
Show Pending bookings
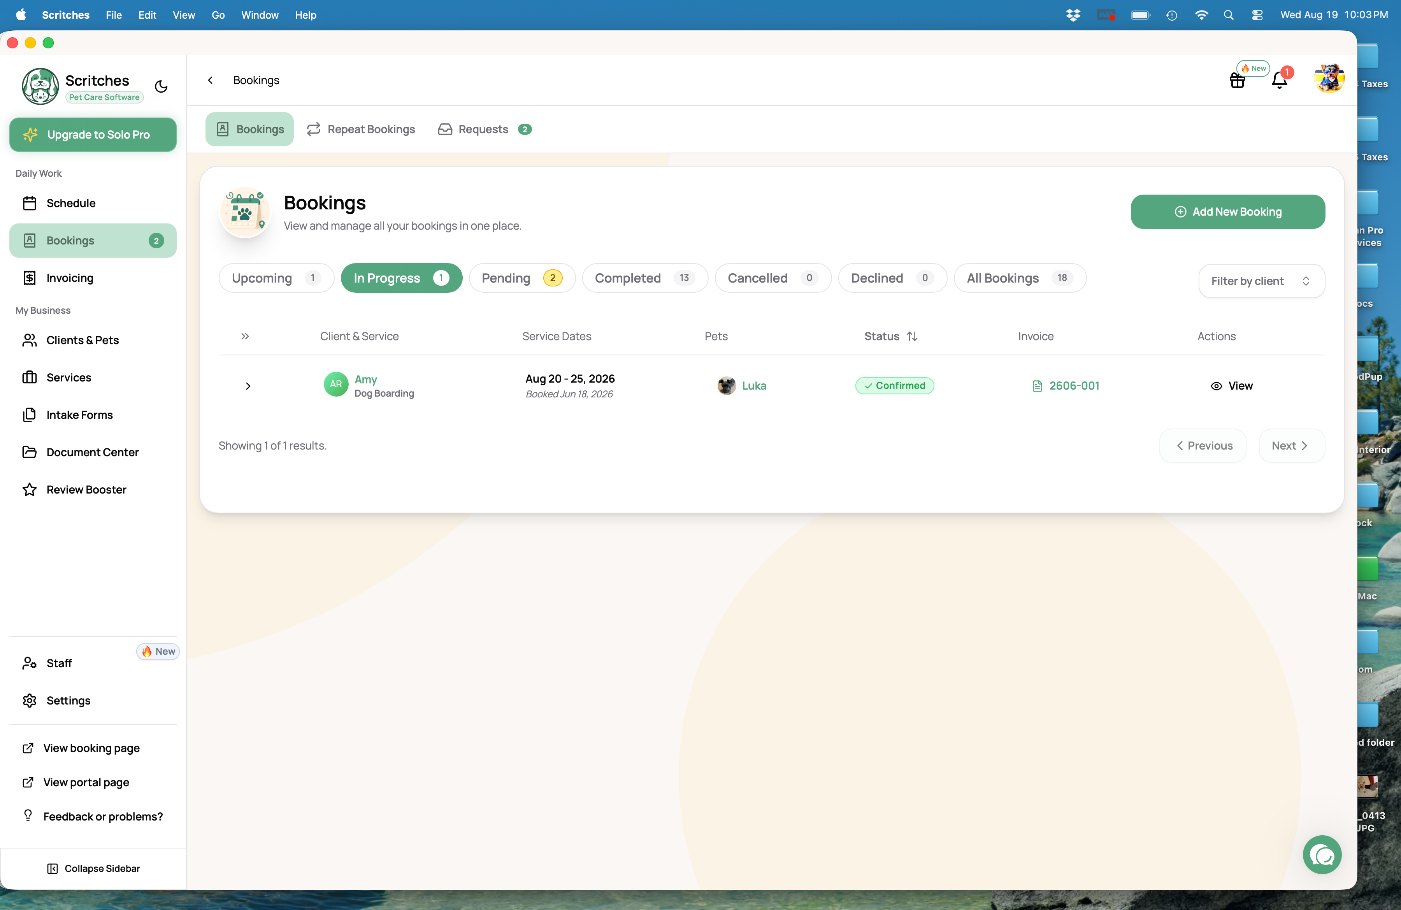click(522, 278)
